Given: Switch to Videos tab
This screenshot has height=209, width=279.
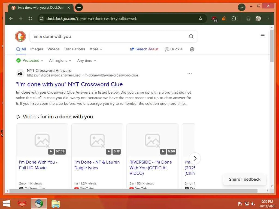Looking at the screenshot, I should coord(53,49).
